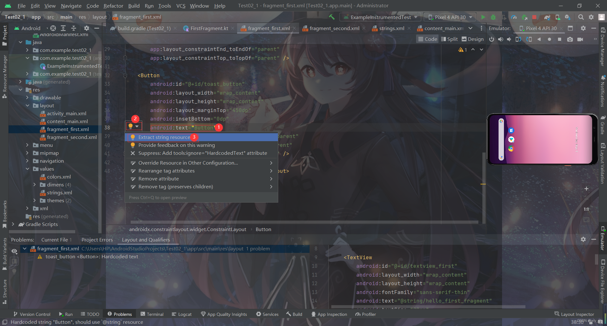
Task: Click the emulator phone screen preview
Action: click(x=542, y=139)
